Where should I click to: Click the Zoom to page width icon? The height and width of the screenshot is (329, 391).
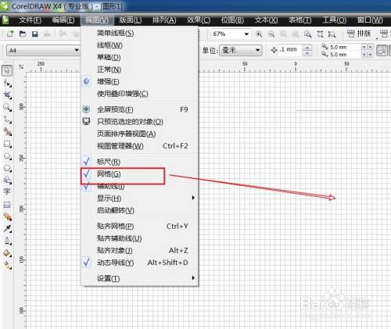pos(332,34)
